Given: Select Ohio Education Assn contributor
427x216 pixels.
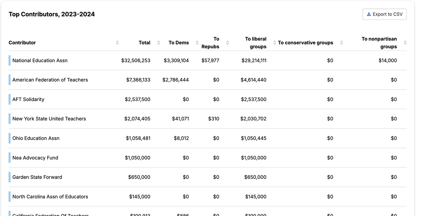Looking at the screenshot, I should [36, 138].
